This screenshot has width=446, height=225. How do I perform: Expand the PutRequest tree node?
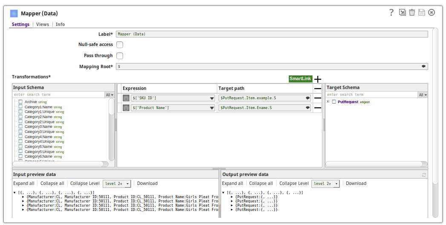(x=328, y=101)
